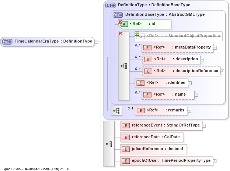Select the sequence compositor beside remarks
Viewport: 230px width, 171px height.
pyautogui.click(x=116, y=111)
